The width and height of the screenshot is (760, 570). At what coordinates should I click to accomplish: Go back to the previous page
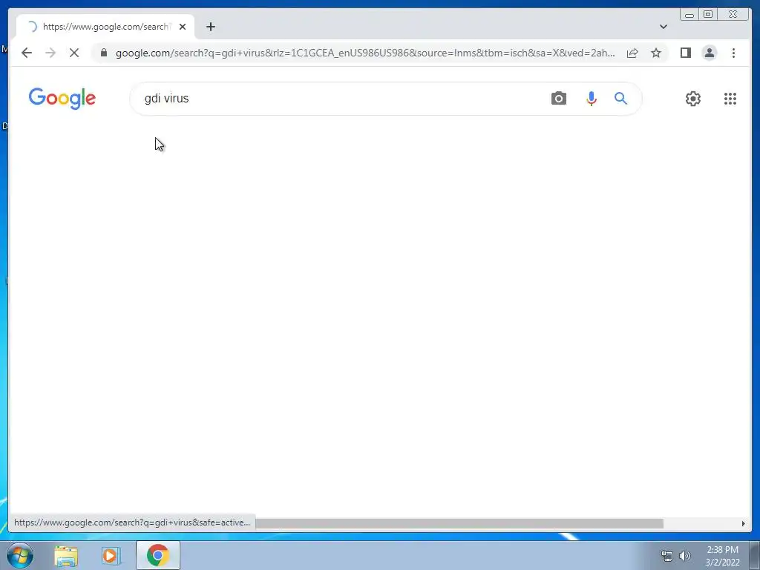(27, 53)
